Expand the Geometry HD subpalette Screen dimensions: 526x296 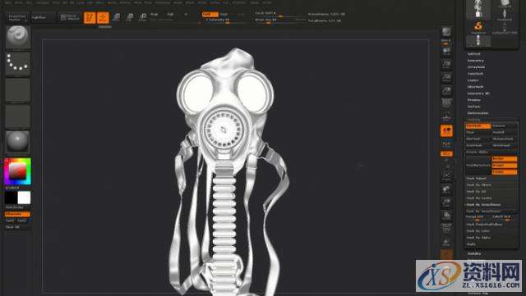(x=478, y=93)
